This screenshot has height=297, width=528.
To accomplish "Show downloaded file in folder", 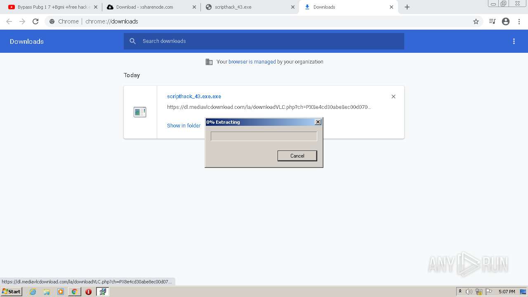I will (184, 125).
